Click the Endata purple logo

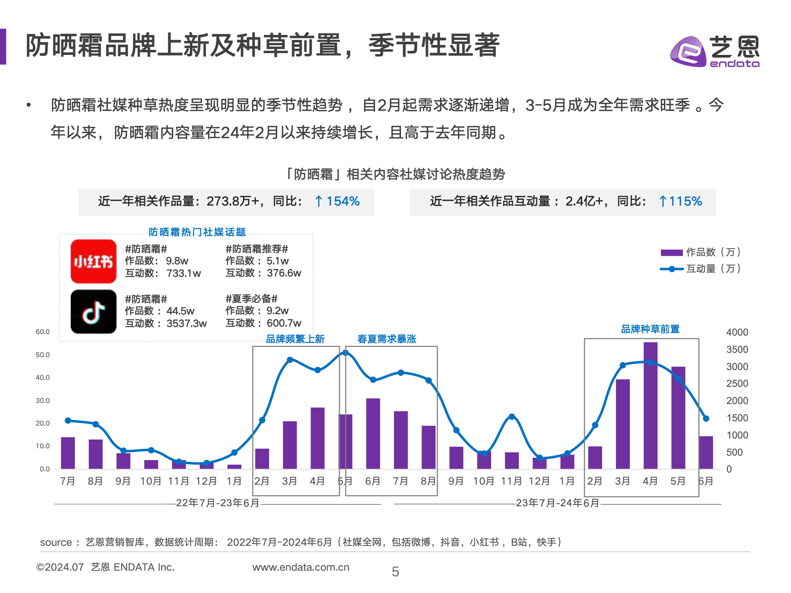coord(688,52)
